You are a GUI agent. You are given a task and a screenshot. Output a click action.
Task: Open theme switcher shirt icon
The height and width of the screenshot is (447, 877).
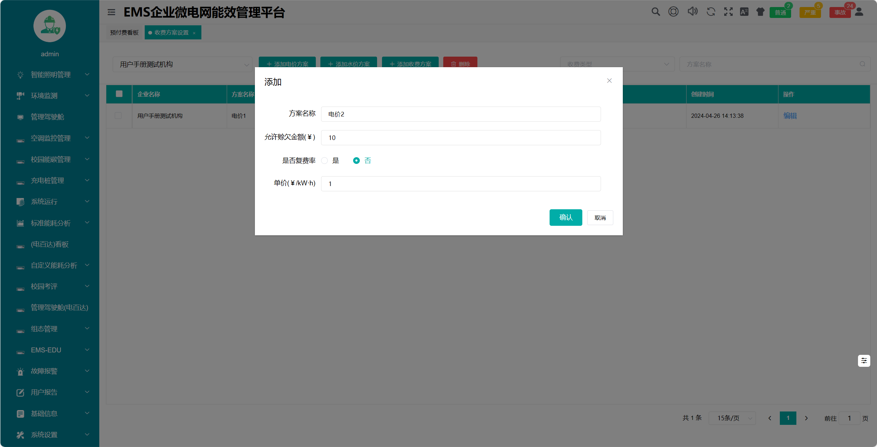pos(760,12)
